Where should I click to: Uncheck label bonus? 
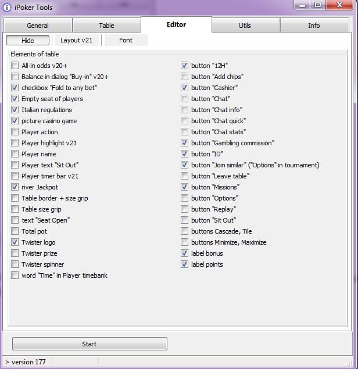coord(185,253)
